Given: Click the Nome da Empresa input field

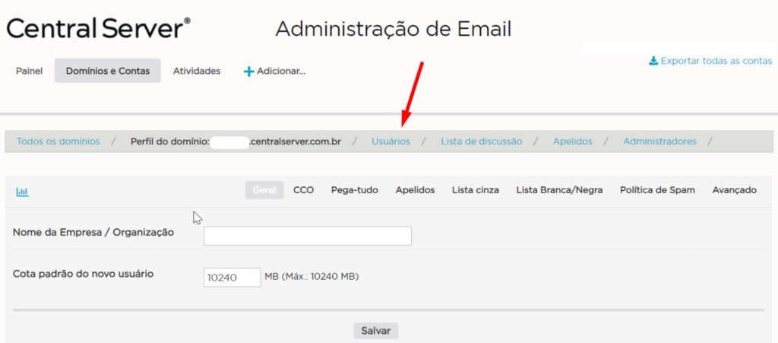Looking at the screenshot, I should 308,236.
